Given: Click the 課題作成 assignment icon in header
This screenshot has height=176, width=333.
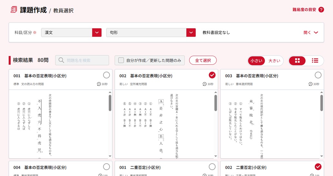Looking at the screenshot, I should click(14, 10).
